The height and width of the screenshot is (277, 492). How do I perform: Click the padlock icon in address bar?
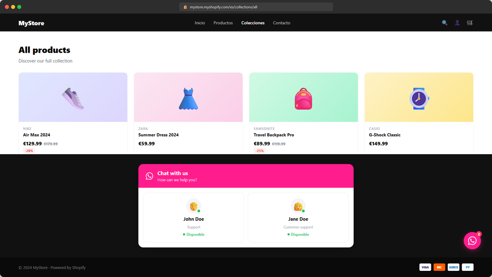(185, 7)
